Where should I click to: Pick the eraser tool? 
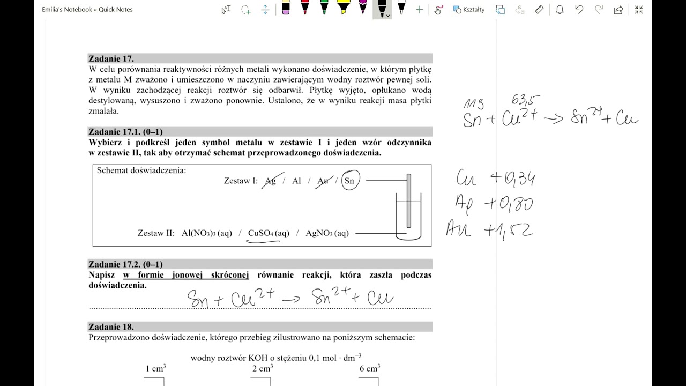click(285, 9)
